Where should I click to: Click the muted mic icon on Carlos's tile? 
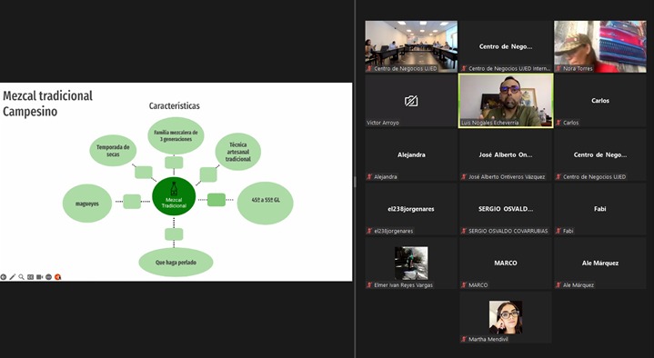tap(558, 123)
